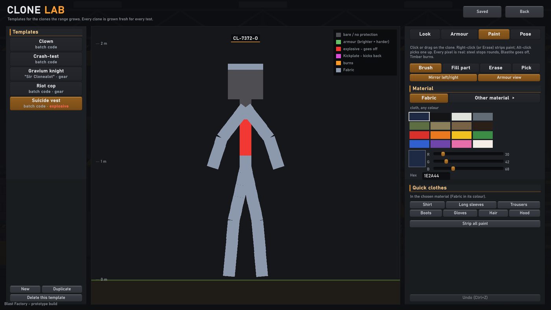Select the Suicide vest template
Screen dimensions: 551x310
pos(46,103)
